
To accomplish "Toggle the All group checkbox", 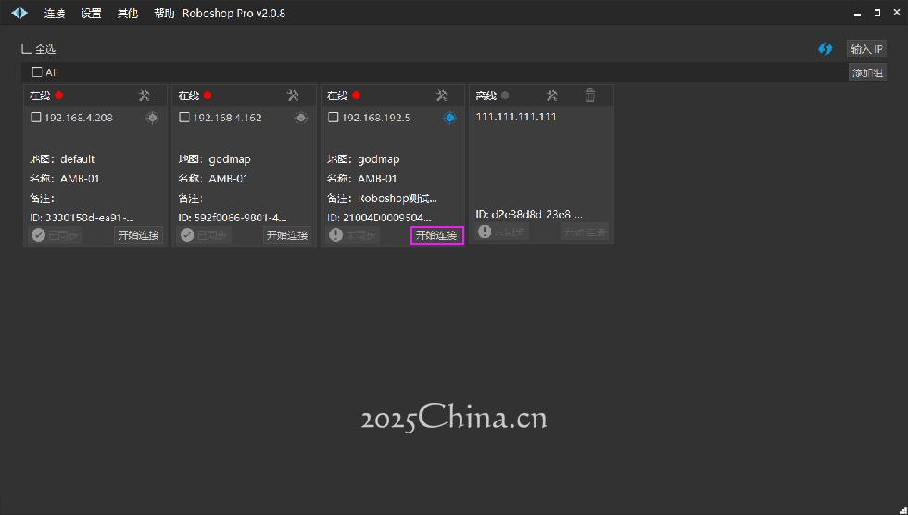I will (x=37, y=72).
